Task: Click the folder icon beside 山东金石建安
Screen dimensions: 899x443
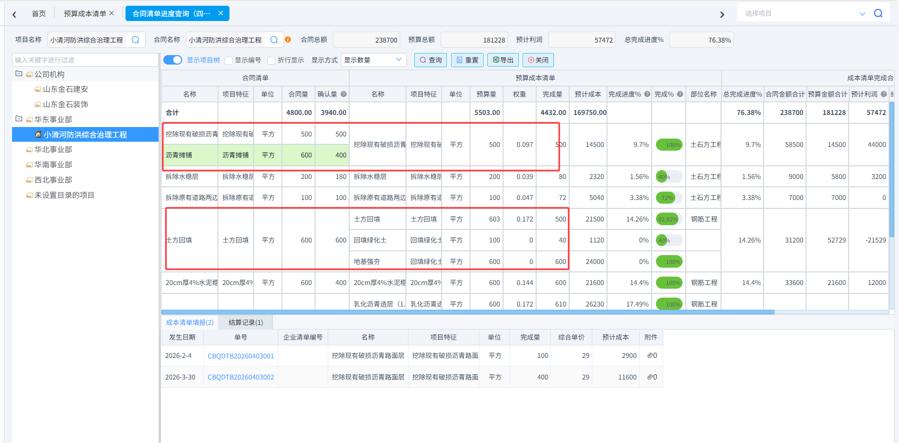Action: [38, 89]
